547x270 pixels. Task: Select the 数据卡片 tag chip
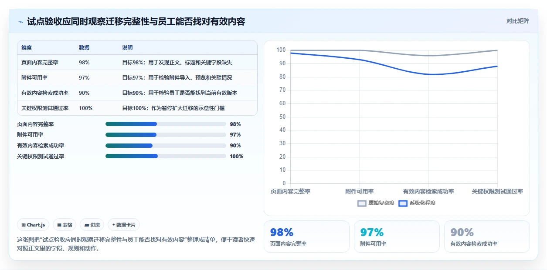click(124, 225)
